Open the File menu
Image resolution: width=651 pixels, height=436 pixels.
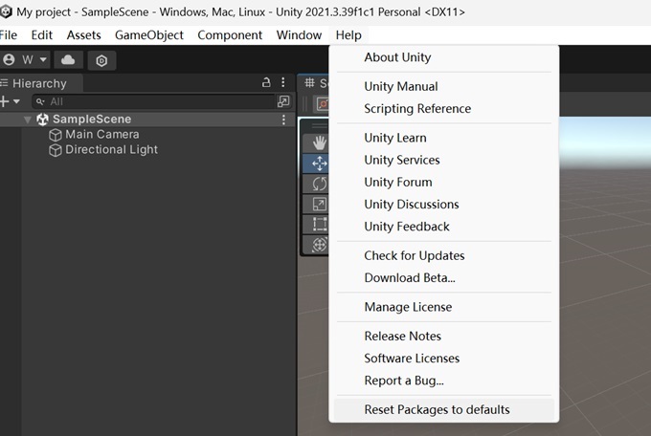(9, 35)
